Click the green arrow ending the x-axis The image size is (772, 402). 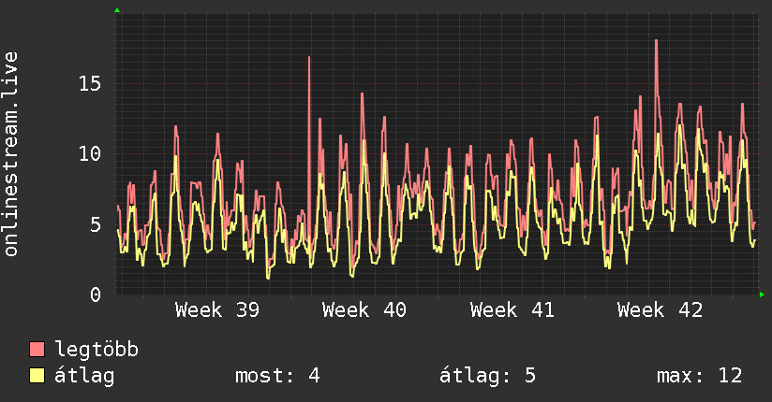[762, 294]
